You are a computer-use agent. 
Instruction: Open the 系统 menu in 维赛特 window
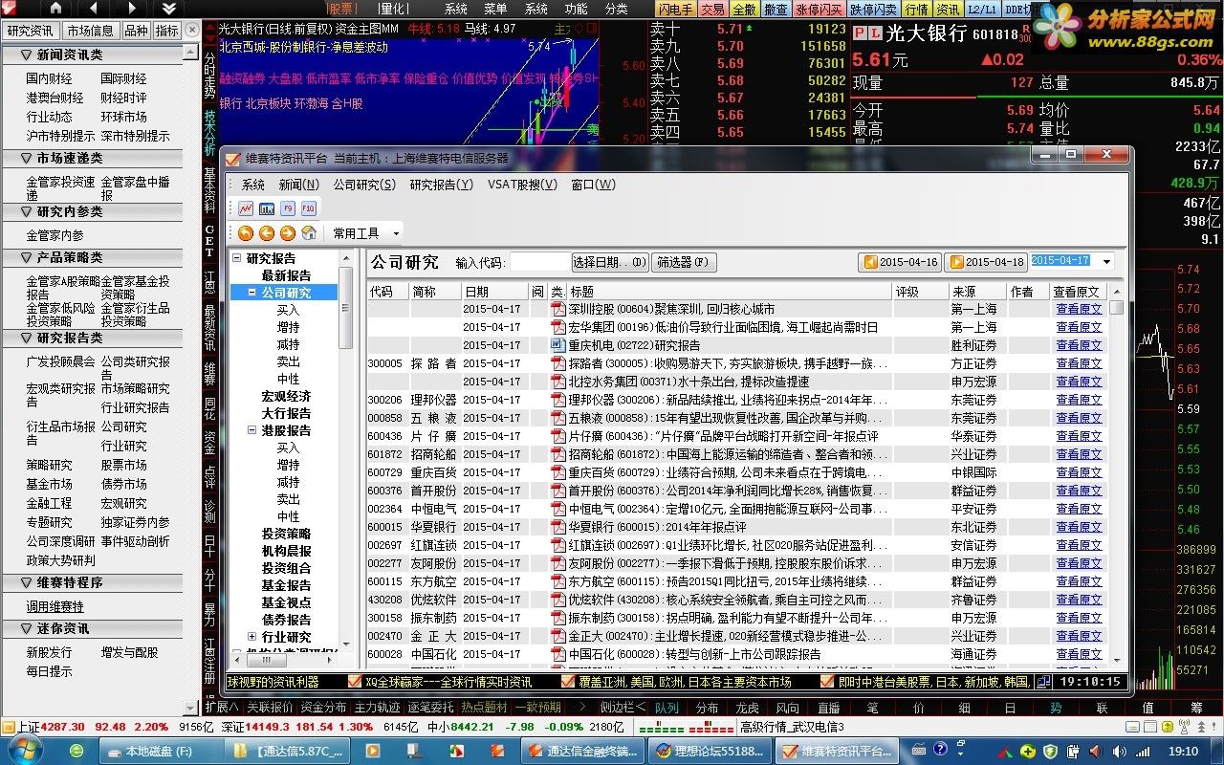[x=253, y=185]
